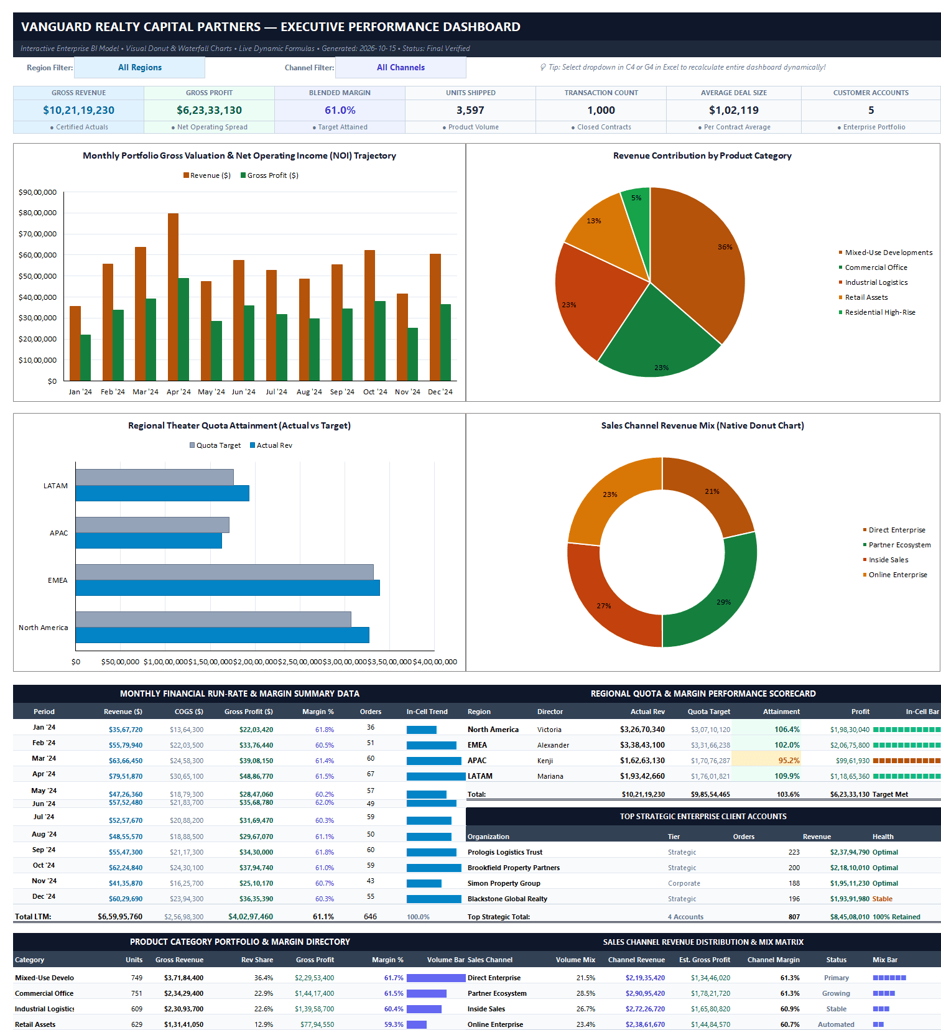Select the Gross Revenue value $10,21,19,230

point(78,110)
